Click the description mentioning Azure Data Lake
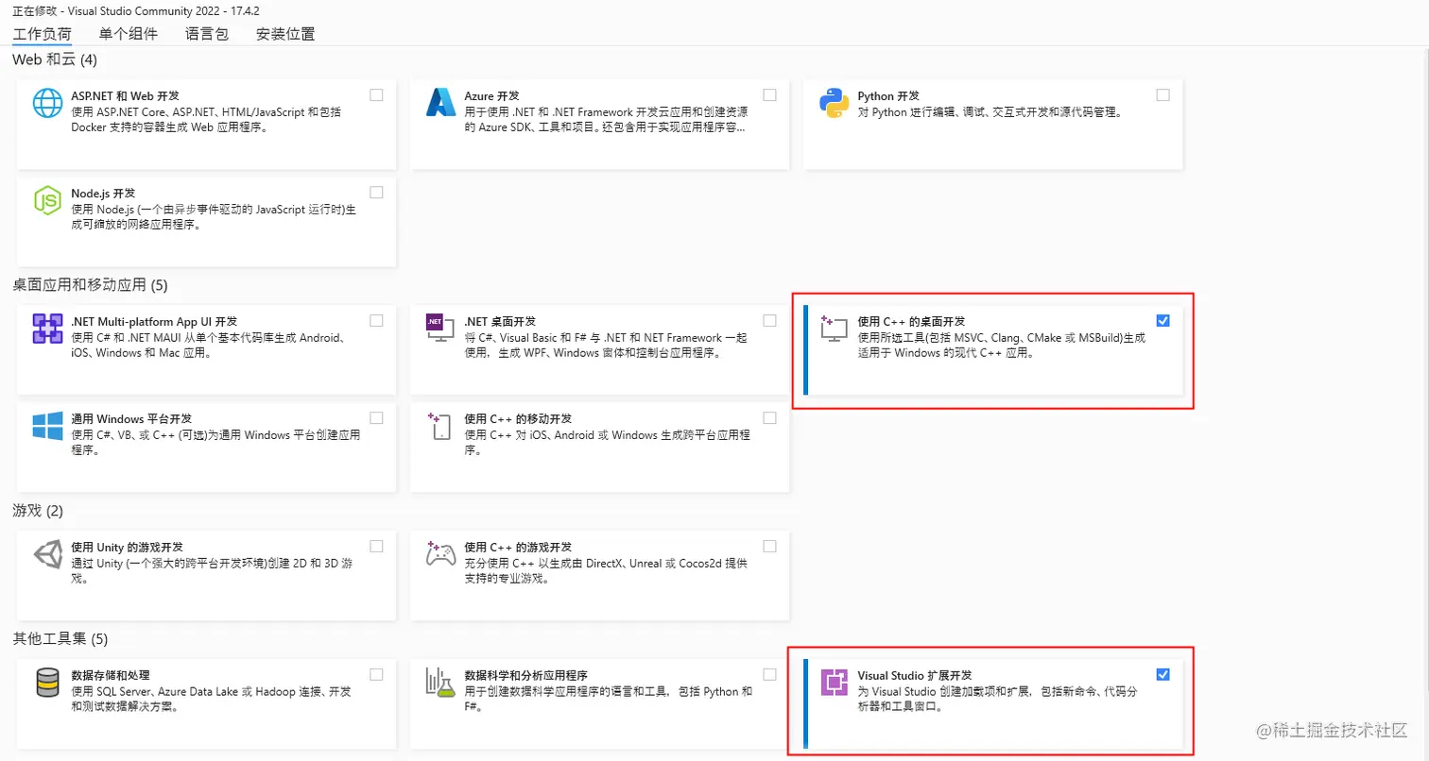 tap(211, 699)
